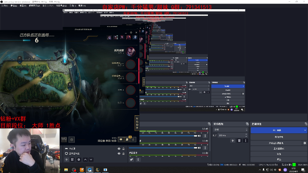Toggle the IME Chinese mode indicator
The height and width of the screenshot is (173, 308).
click(275, 170)
